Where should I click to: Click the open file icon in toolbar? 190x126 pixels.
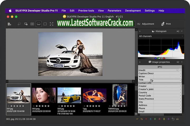point(9,24)
